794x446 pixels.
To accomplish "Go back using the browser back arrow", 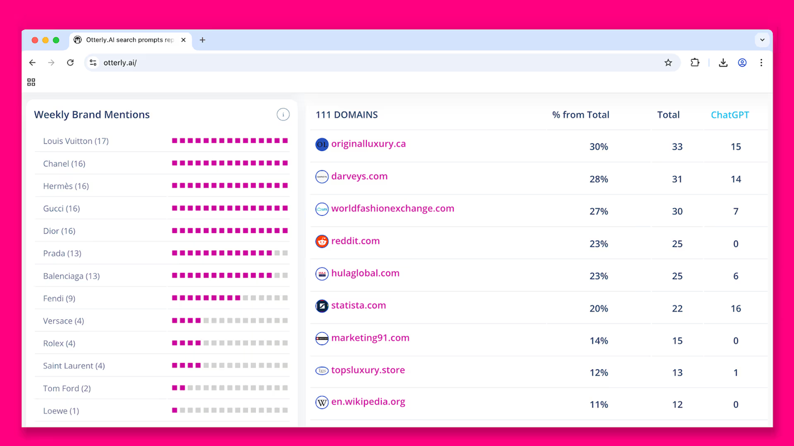I will click(32, 63).
